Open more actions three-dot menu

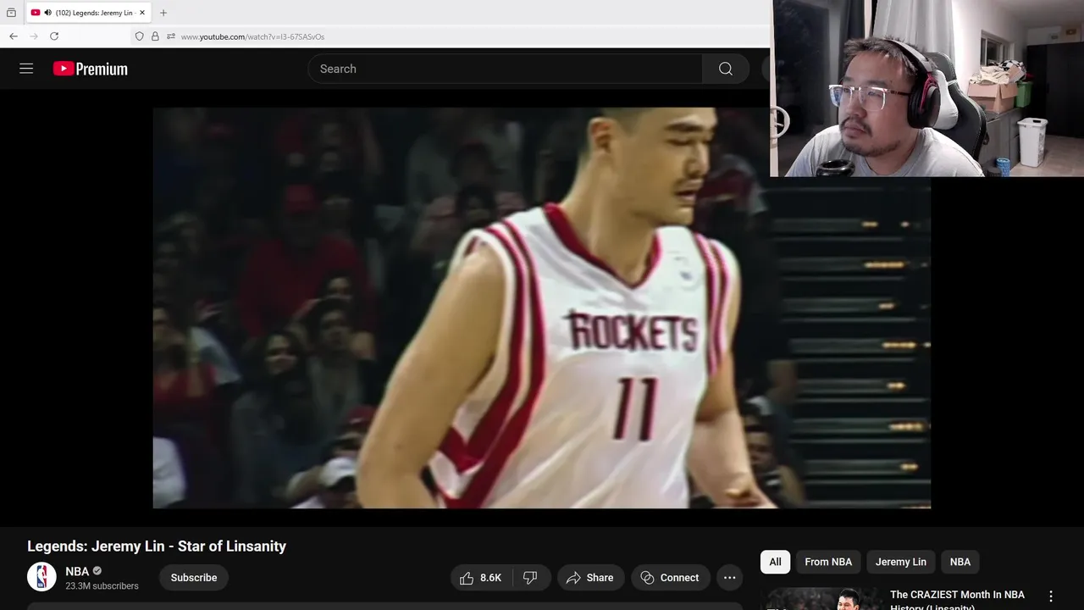729,578
